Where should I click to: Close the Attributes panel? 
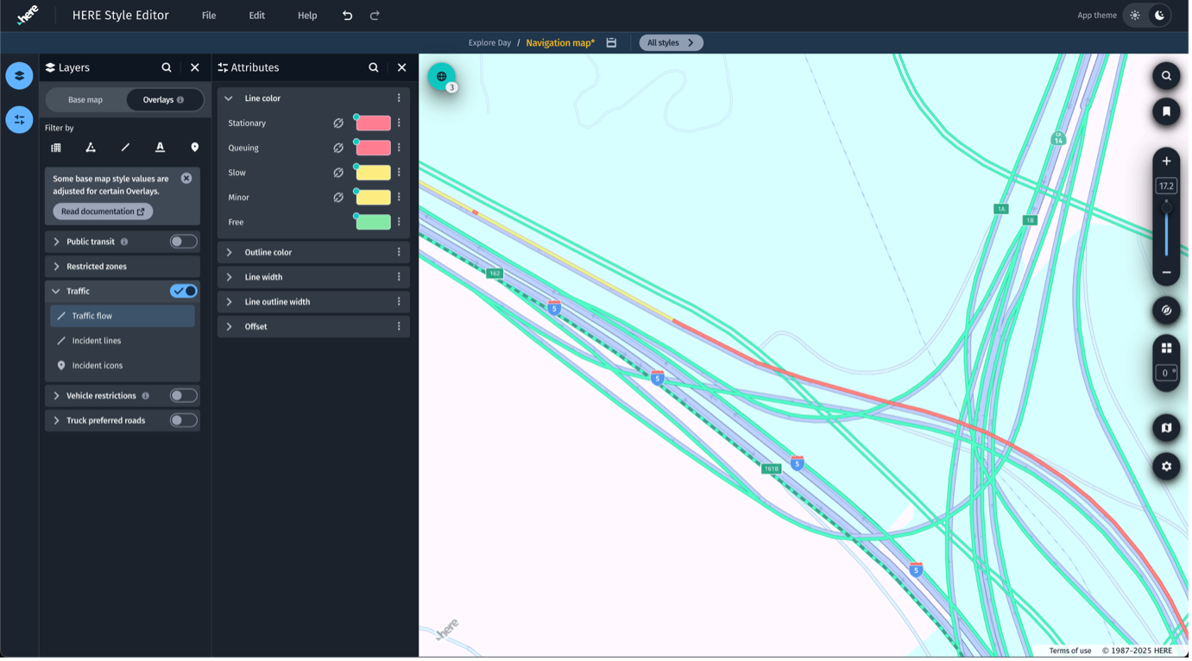(x=403, y=67)
